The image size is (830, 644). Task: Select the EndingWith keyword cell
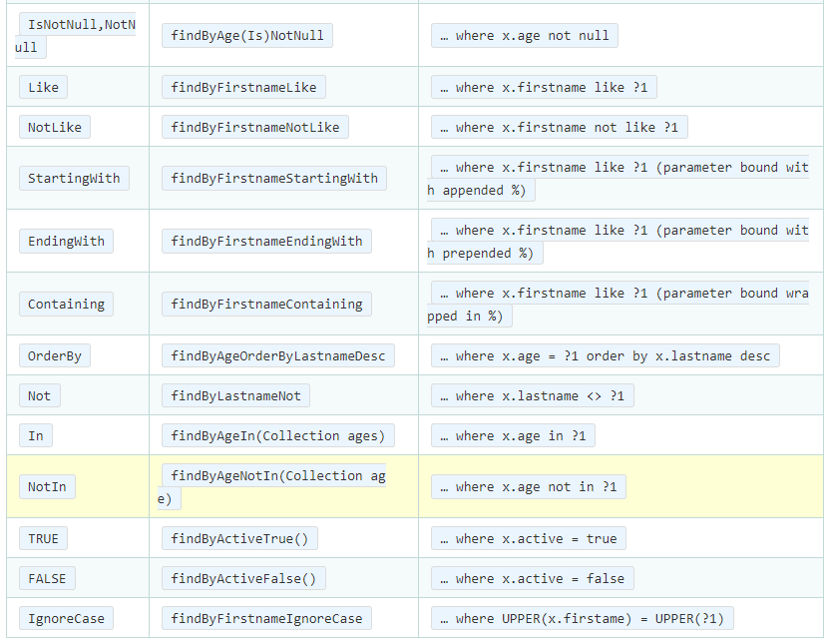coord(66,241)
